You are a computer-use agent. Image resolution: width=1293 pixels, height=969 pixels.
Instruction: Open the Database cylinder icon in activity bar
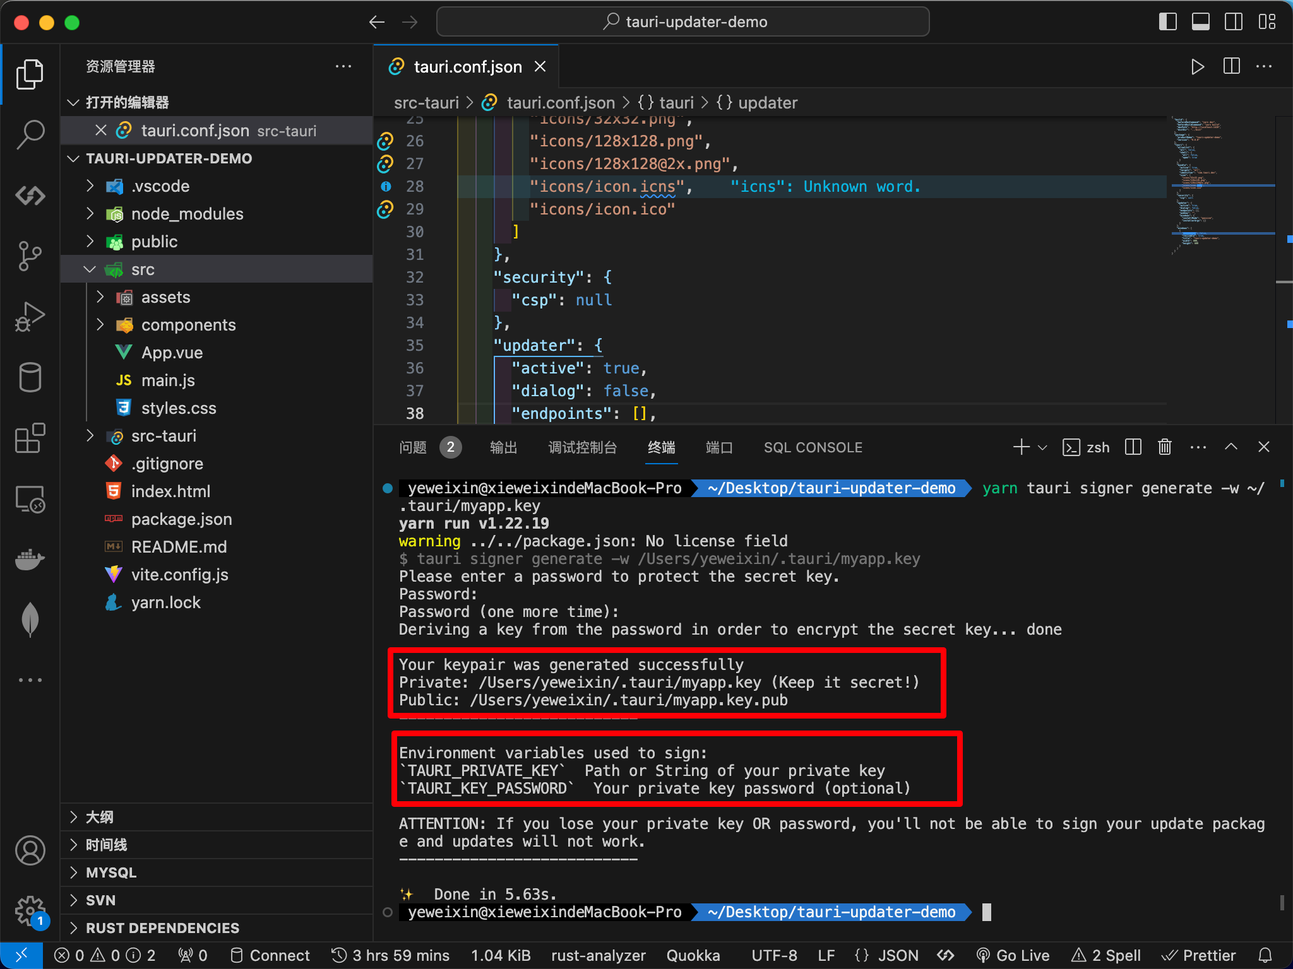(30, 377)
